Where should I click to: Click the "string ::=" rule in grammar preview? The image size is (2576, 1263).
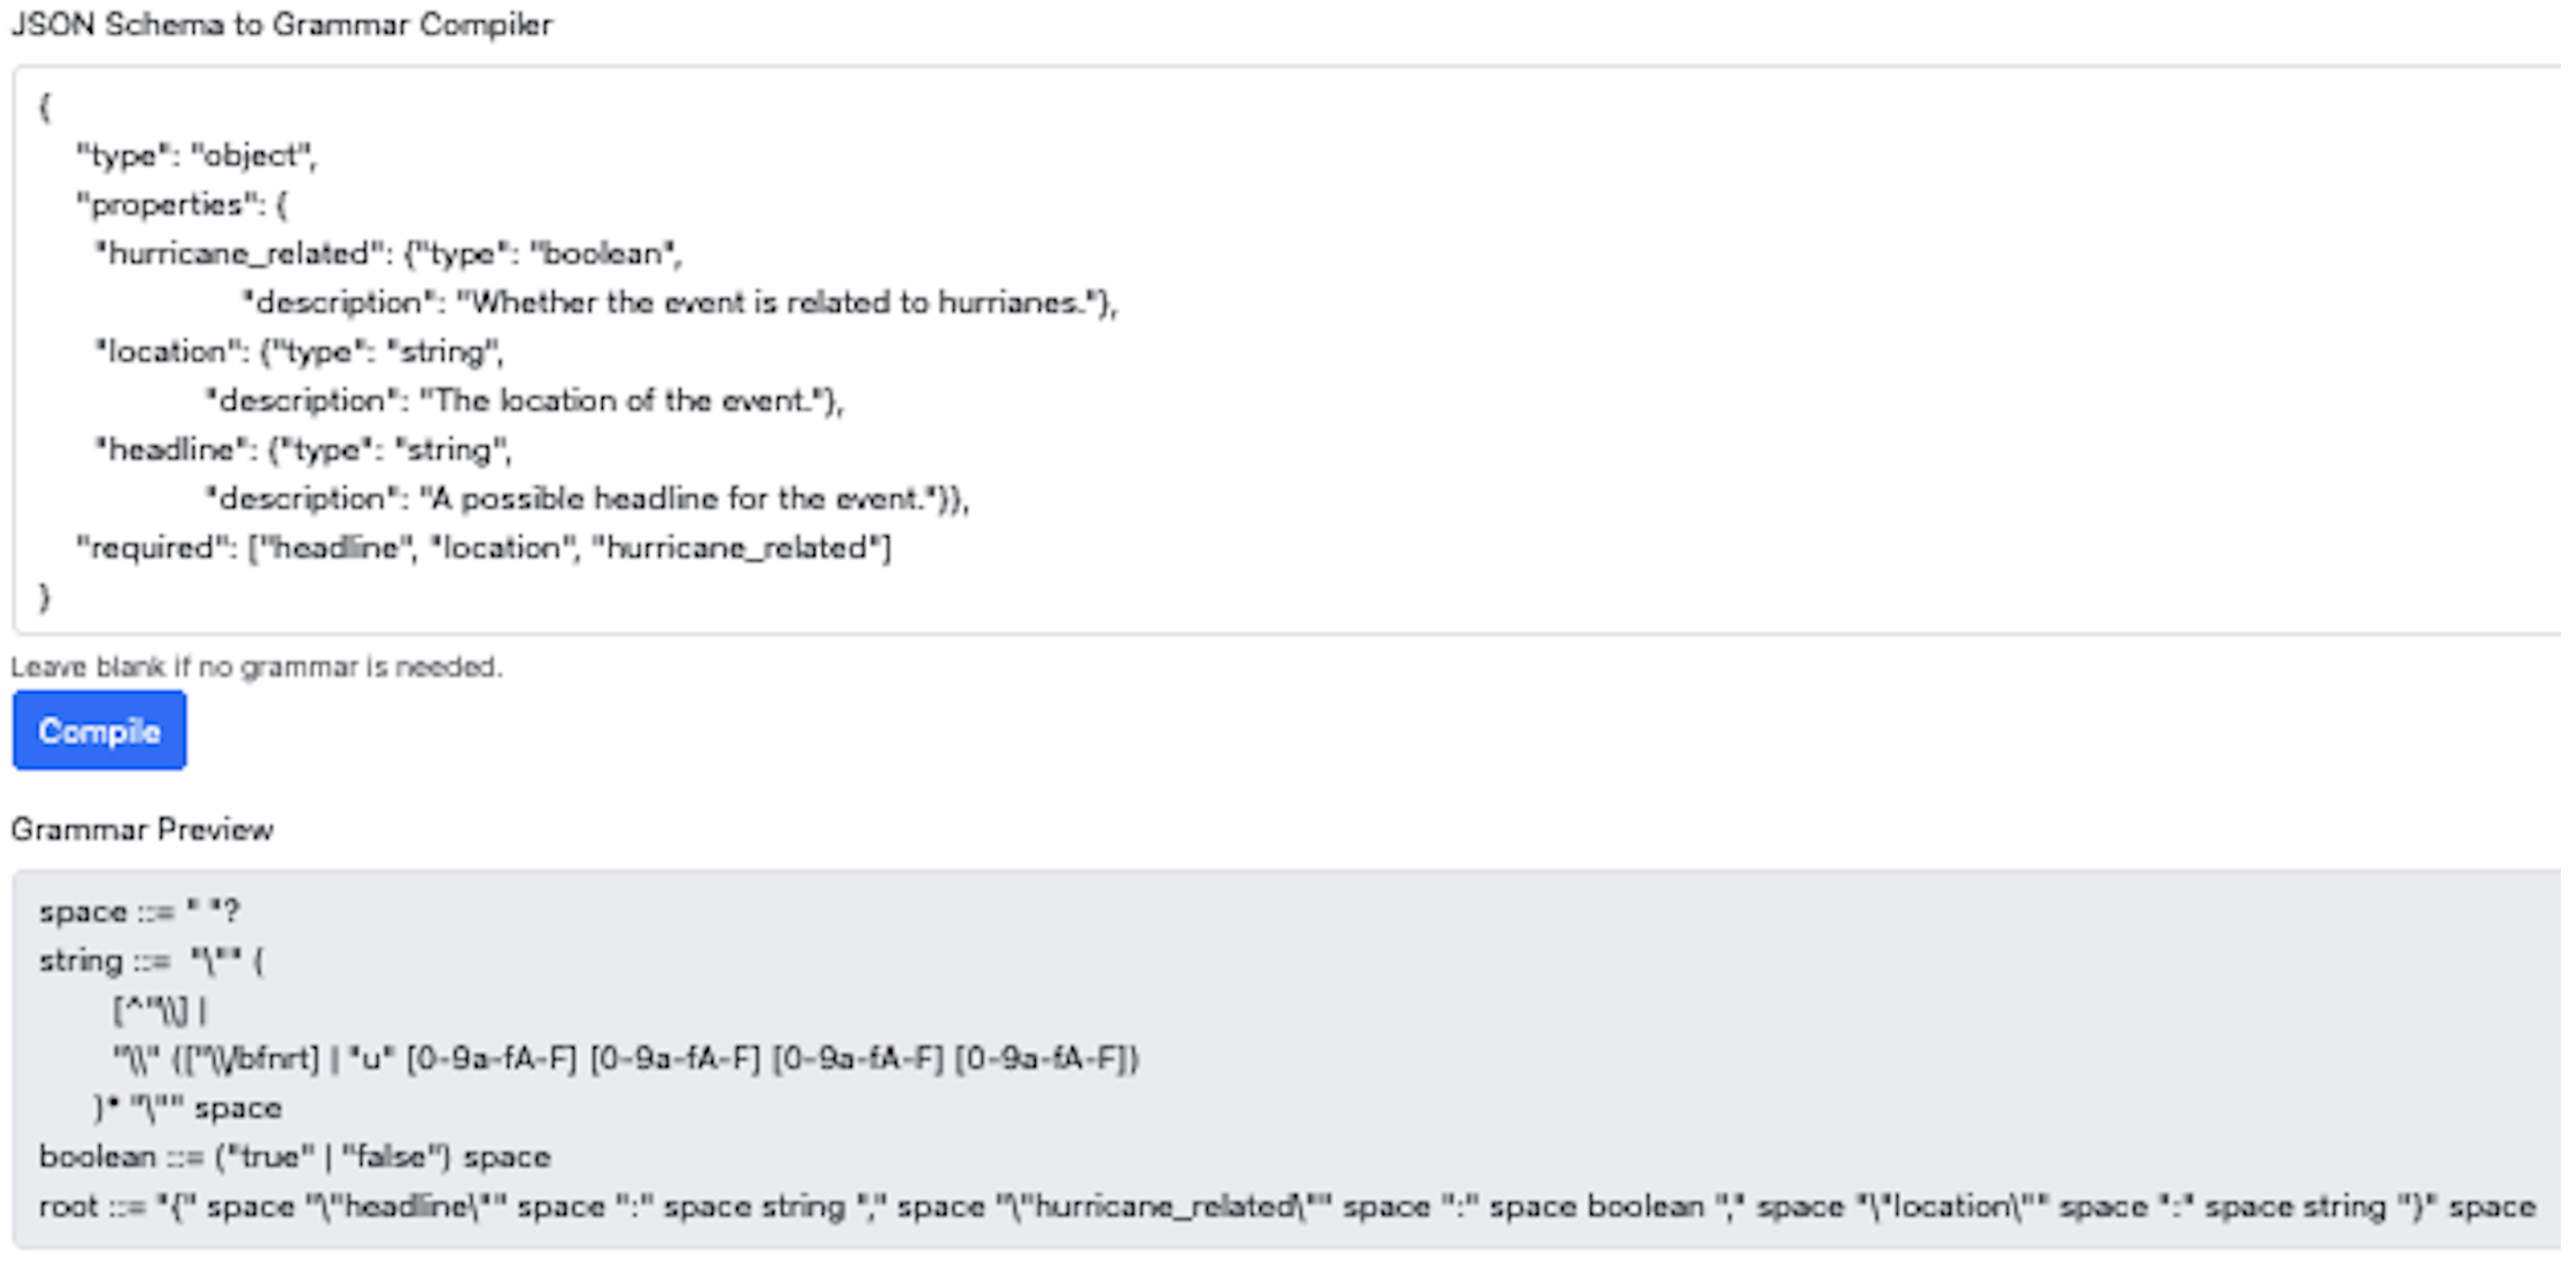tap(151, 961)
